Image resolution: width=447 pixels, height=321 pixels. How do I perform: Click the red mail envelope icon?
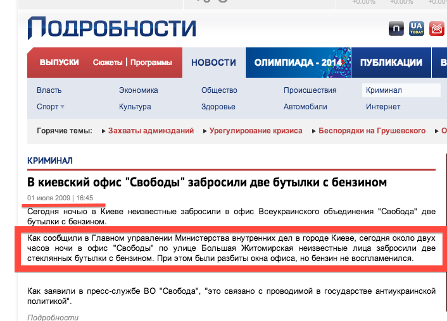[x=438, y=28]
